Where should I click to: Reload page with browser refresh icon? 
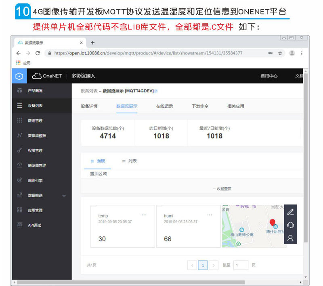(38, 53)
